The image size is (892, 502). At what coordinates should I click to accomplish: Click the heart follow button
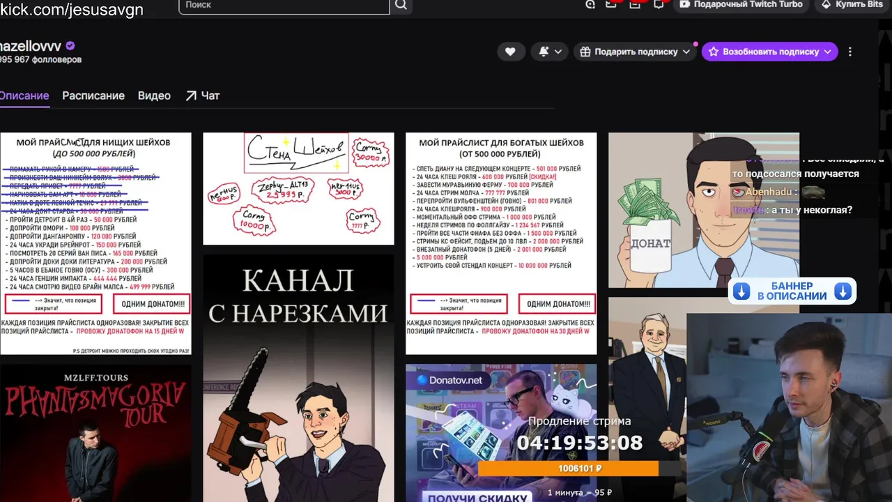pos(510,52)
